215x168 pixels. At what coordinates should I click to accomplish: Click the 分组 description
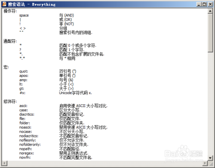point(63,28)
